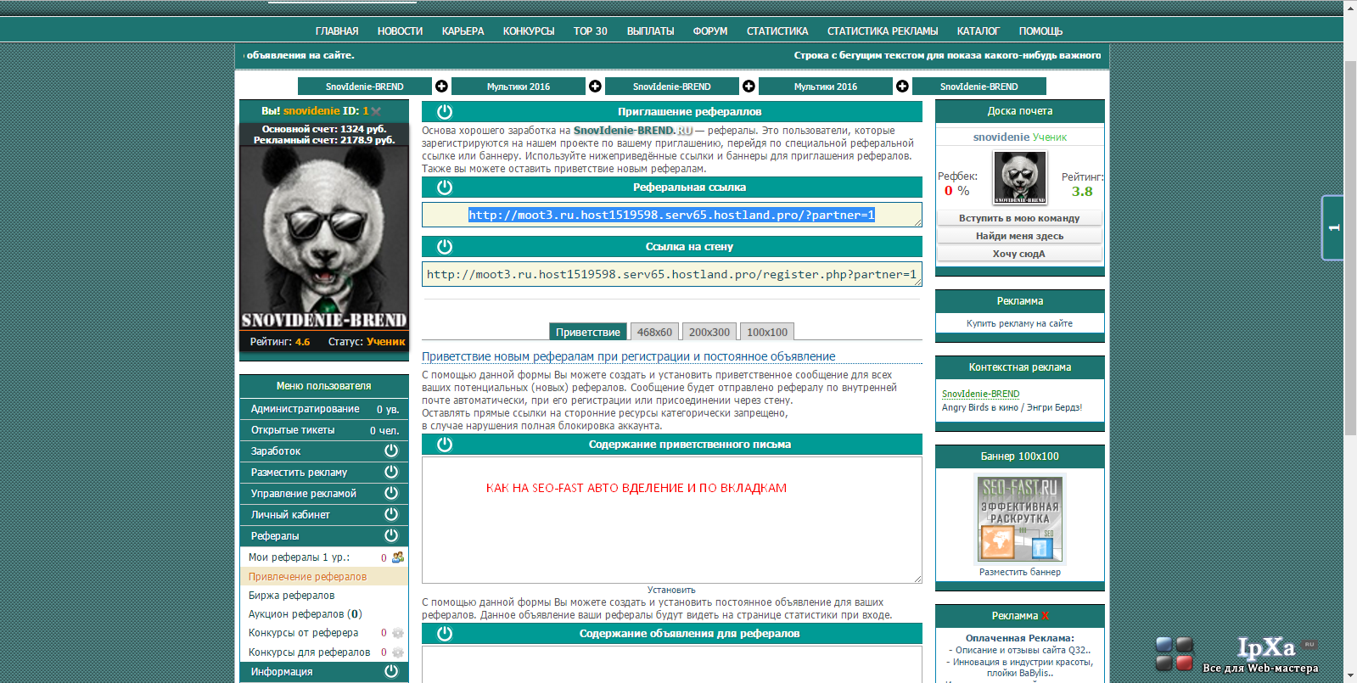This screenshot has width=1357, height=683.
Task: Switch to the 200x300 banner tab
Action: [x=709, y=333]
